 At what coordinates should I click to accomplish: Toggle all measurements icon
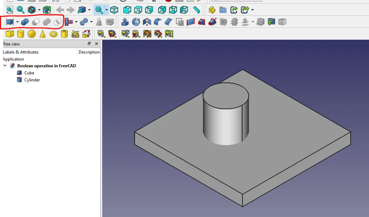147,34
